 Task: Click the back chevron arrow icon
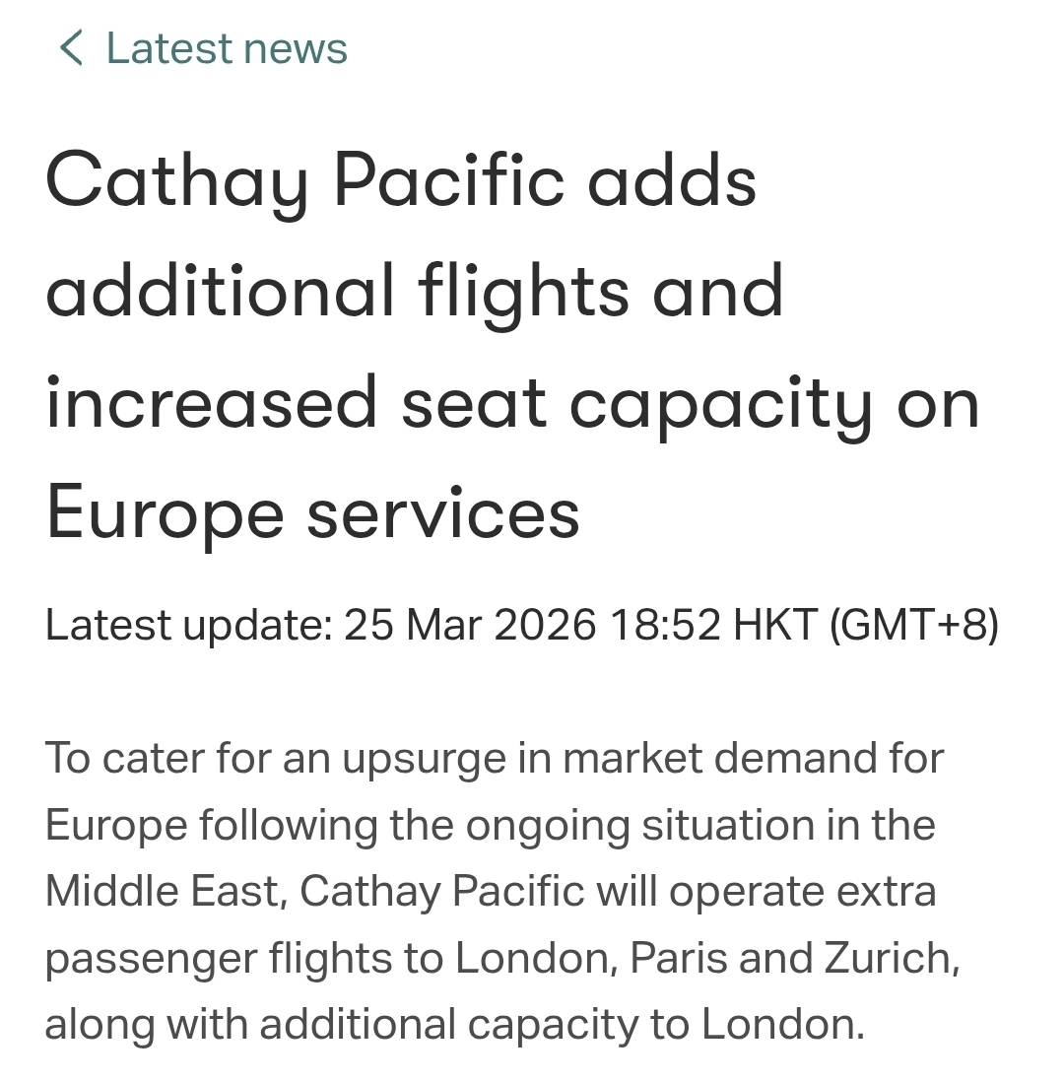[71, 47]
